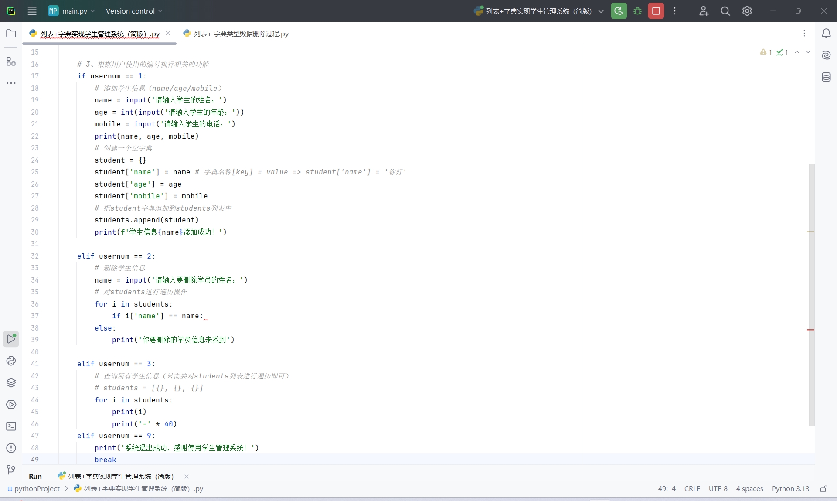Click the Python 3.13 interpreter selector
The width and height of the screenshot is (837, 501).
click(x=790, y=489)
